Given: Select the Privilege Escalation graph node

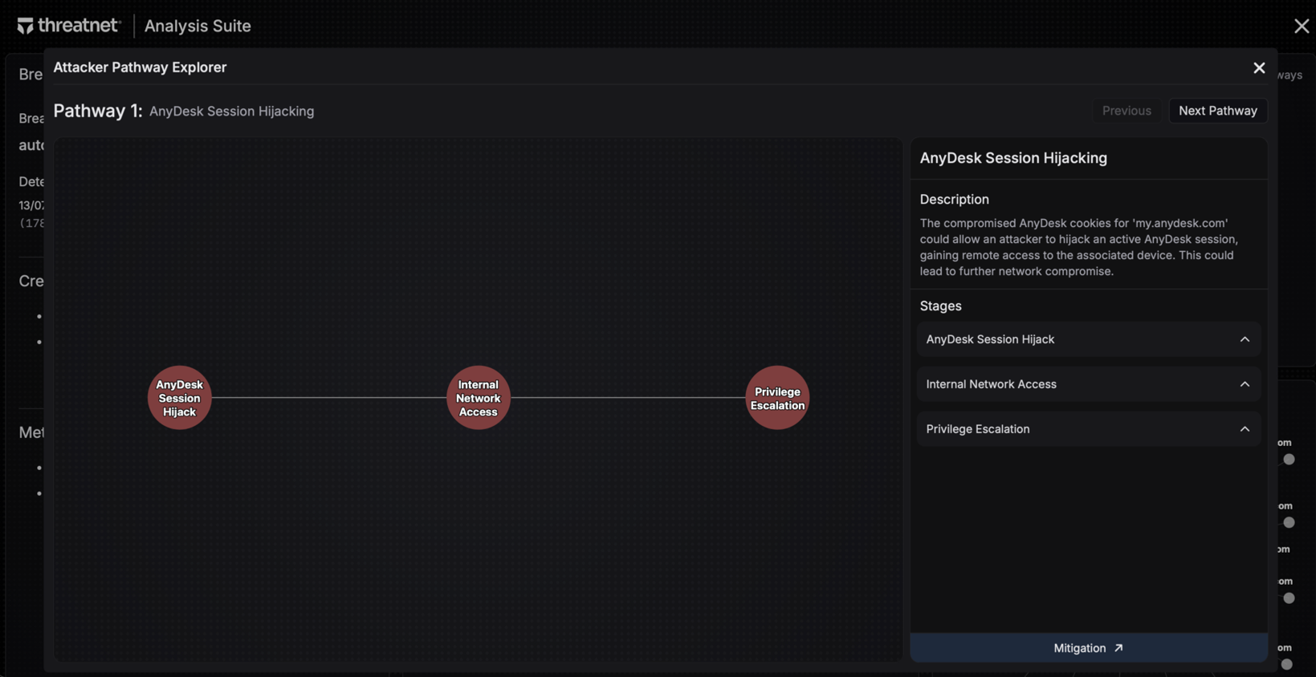Looking at the screenshot, I should 777,398.
